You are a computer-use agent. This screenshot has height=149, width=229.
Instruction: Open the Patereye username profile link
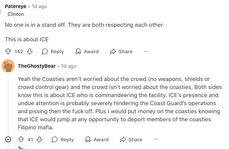pyautogui.click(x=16, y=6)
